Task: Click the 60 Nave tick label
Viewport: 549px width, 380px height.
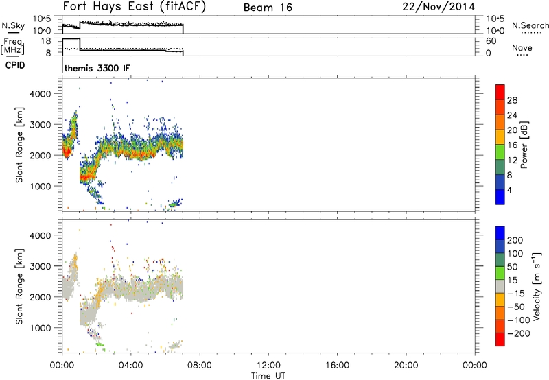Action: (x=491, y=41)
